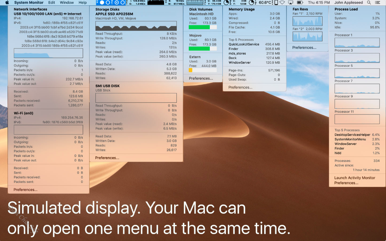The width and height of the screenshot is (386, 241).
Task: Click the Processor 7 load graph
Action: 357,89
